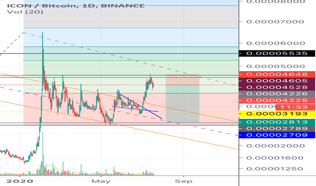Click the ICON / Bitcoin, 1D, BINANCE title

pos(76,5)
